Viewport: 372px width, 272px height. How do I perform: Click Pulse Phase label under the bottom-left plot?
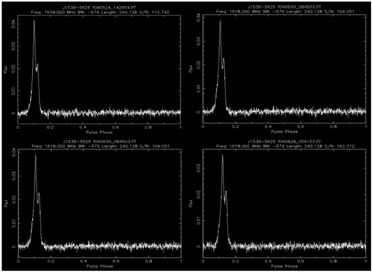[99, 266]
